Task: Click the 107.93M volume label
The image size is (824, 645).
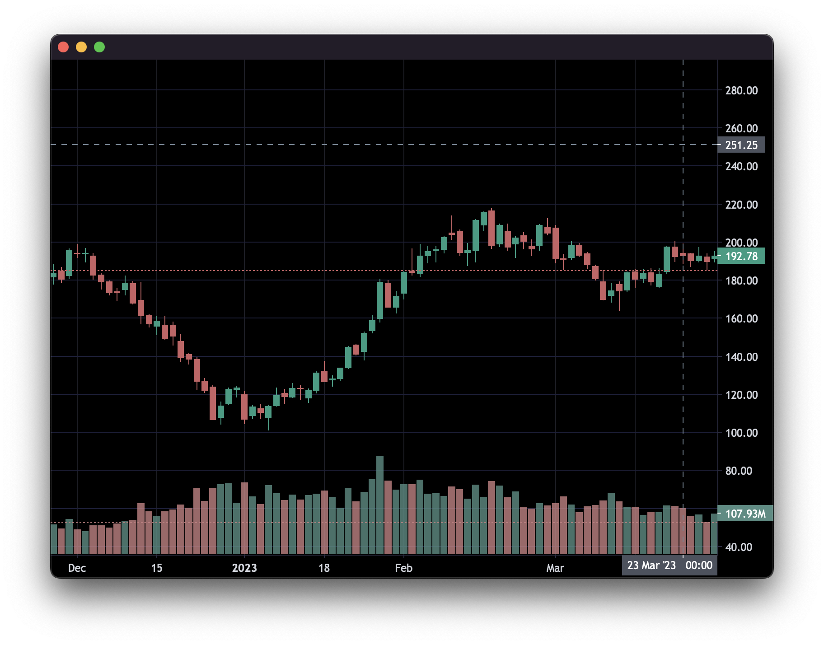Action: (x=745, y=514)
